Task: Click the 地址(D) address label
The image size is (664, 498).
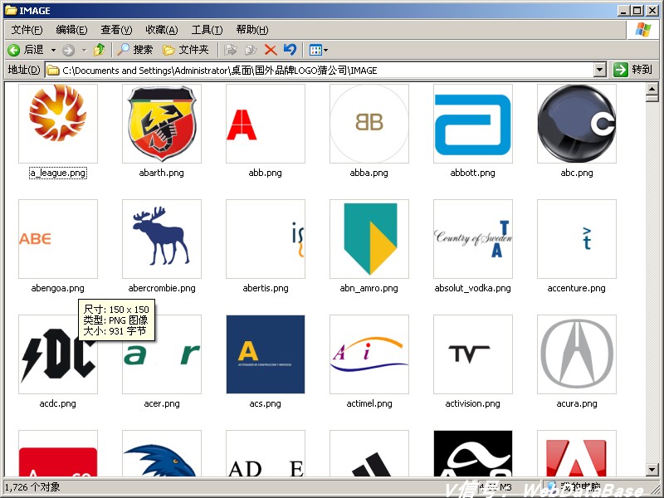Action: (24, 70)
